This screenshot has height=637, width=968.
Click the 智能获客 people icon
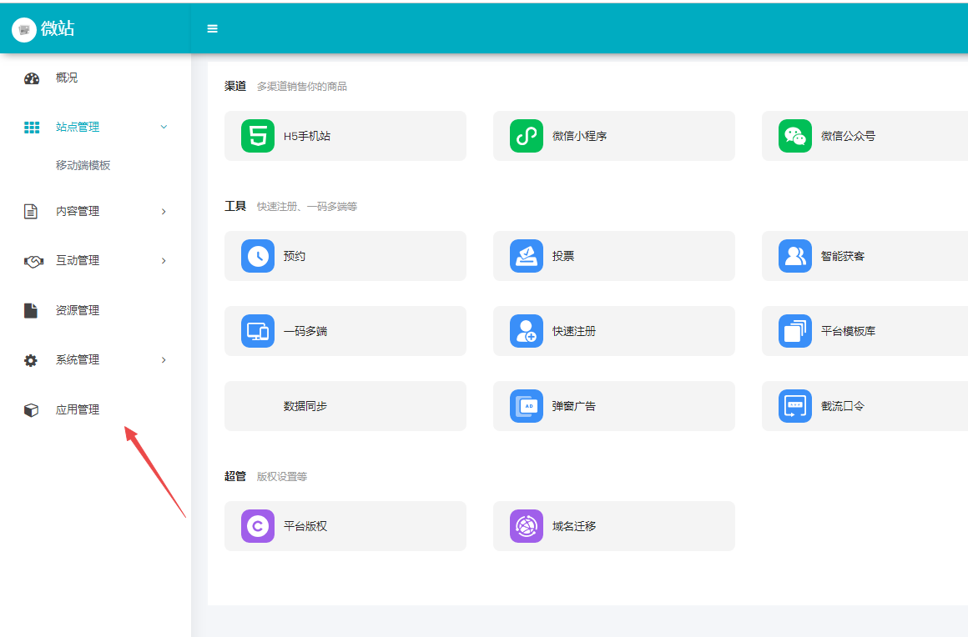pos(794,256)
